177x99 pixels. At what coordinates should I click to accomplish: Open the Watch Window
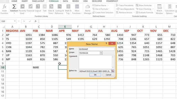click(x=159, y=9)
